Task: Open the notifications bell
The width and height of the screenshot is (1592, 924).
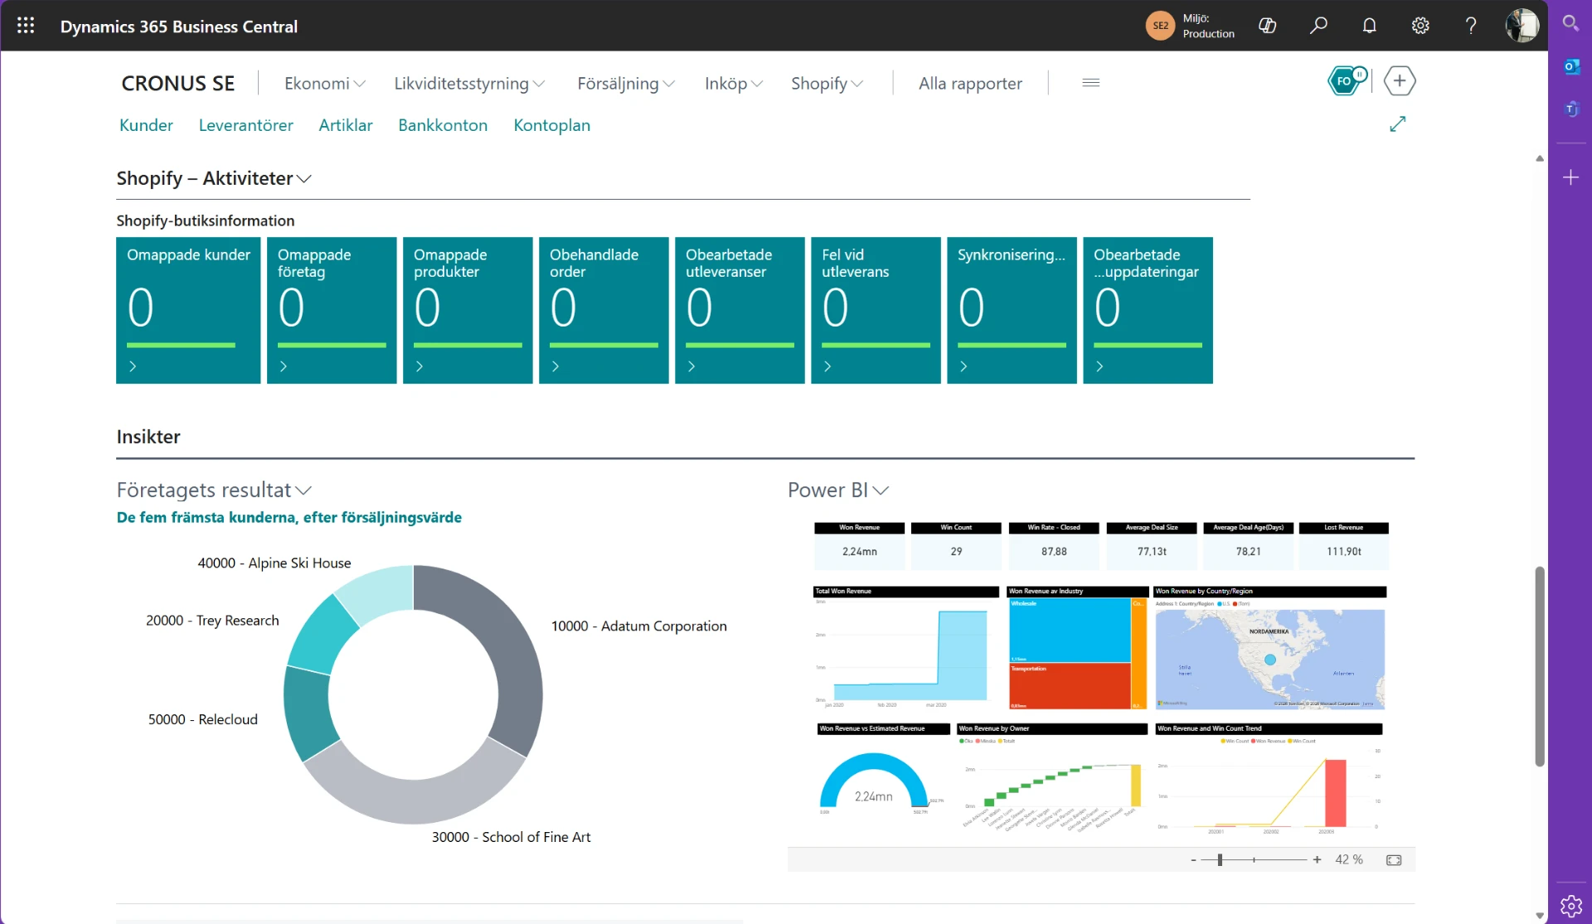Action: click(x=1369, y=26)
